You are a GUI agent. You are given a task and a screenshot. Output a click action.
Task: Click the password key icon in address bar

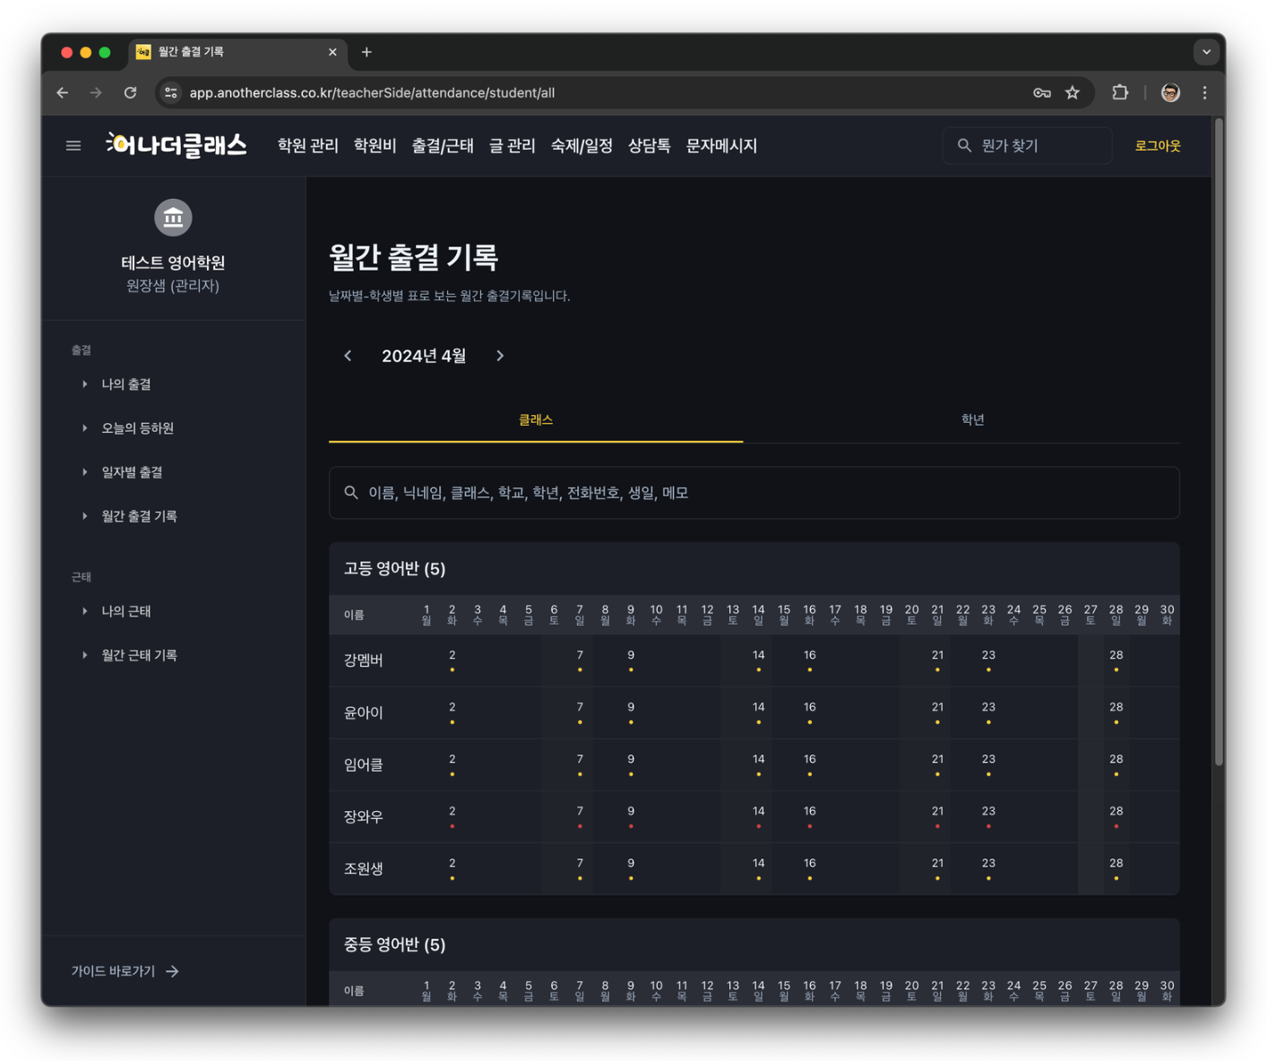coord(1041,92)
